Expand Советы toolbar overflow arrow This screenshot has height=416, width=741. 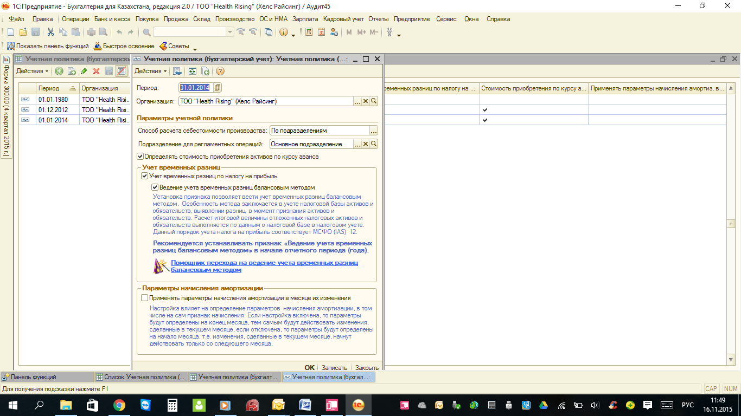pyautogui.click(x=195, y=48)
